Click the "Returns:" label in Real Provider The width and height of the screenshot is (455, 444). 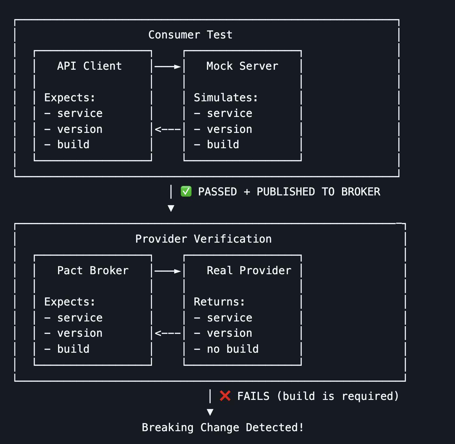[x=219, y=302]
